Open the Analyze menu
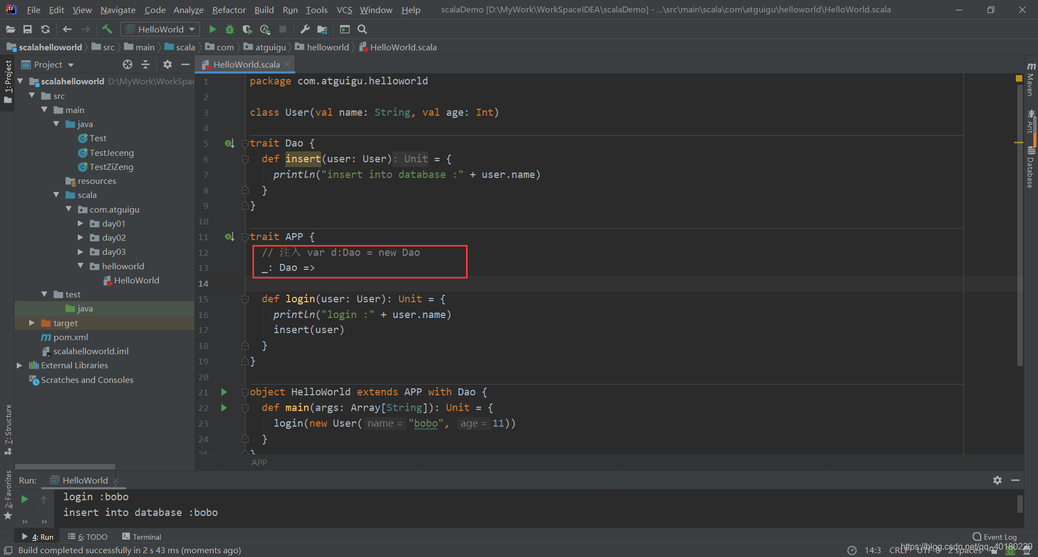 (188, 10)
